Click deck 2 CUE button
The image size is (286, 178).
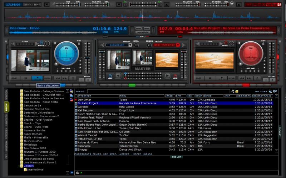[198, 78]
